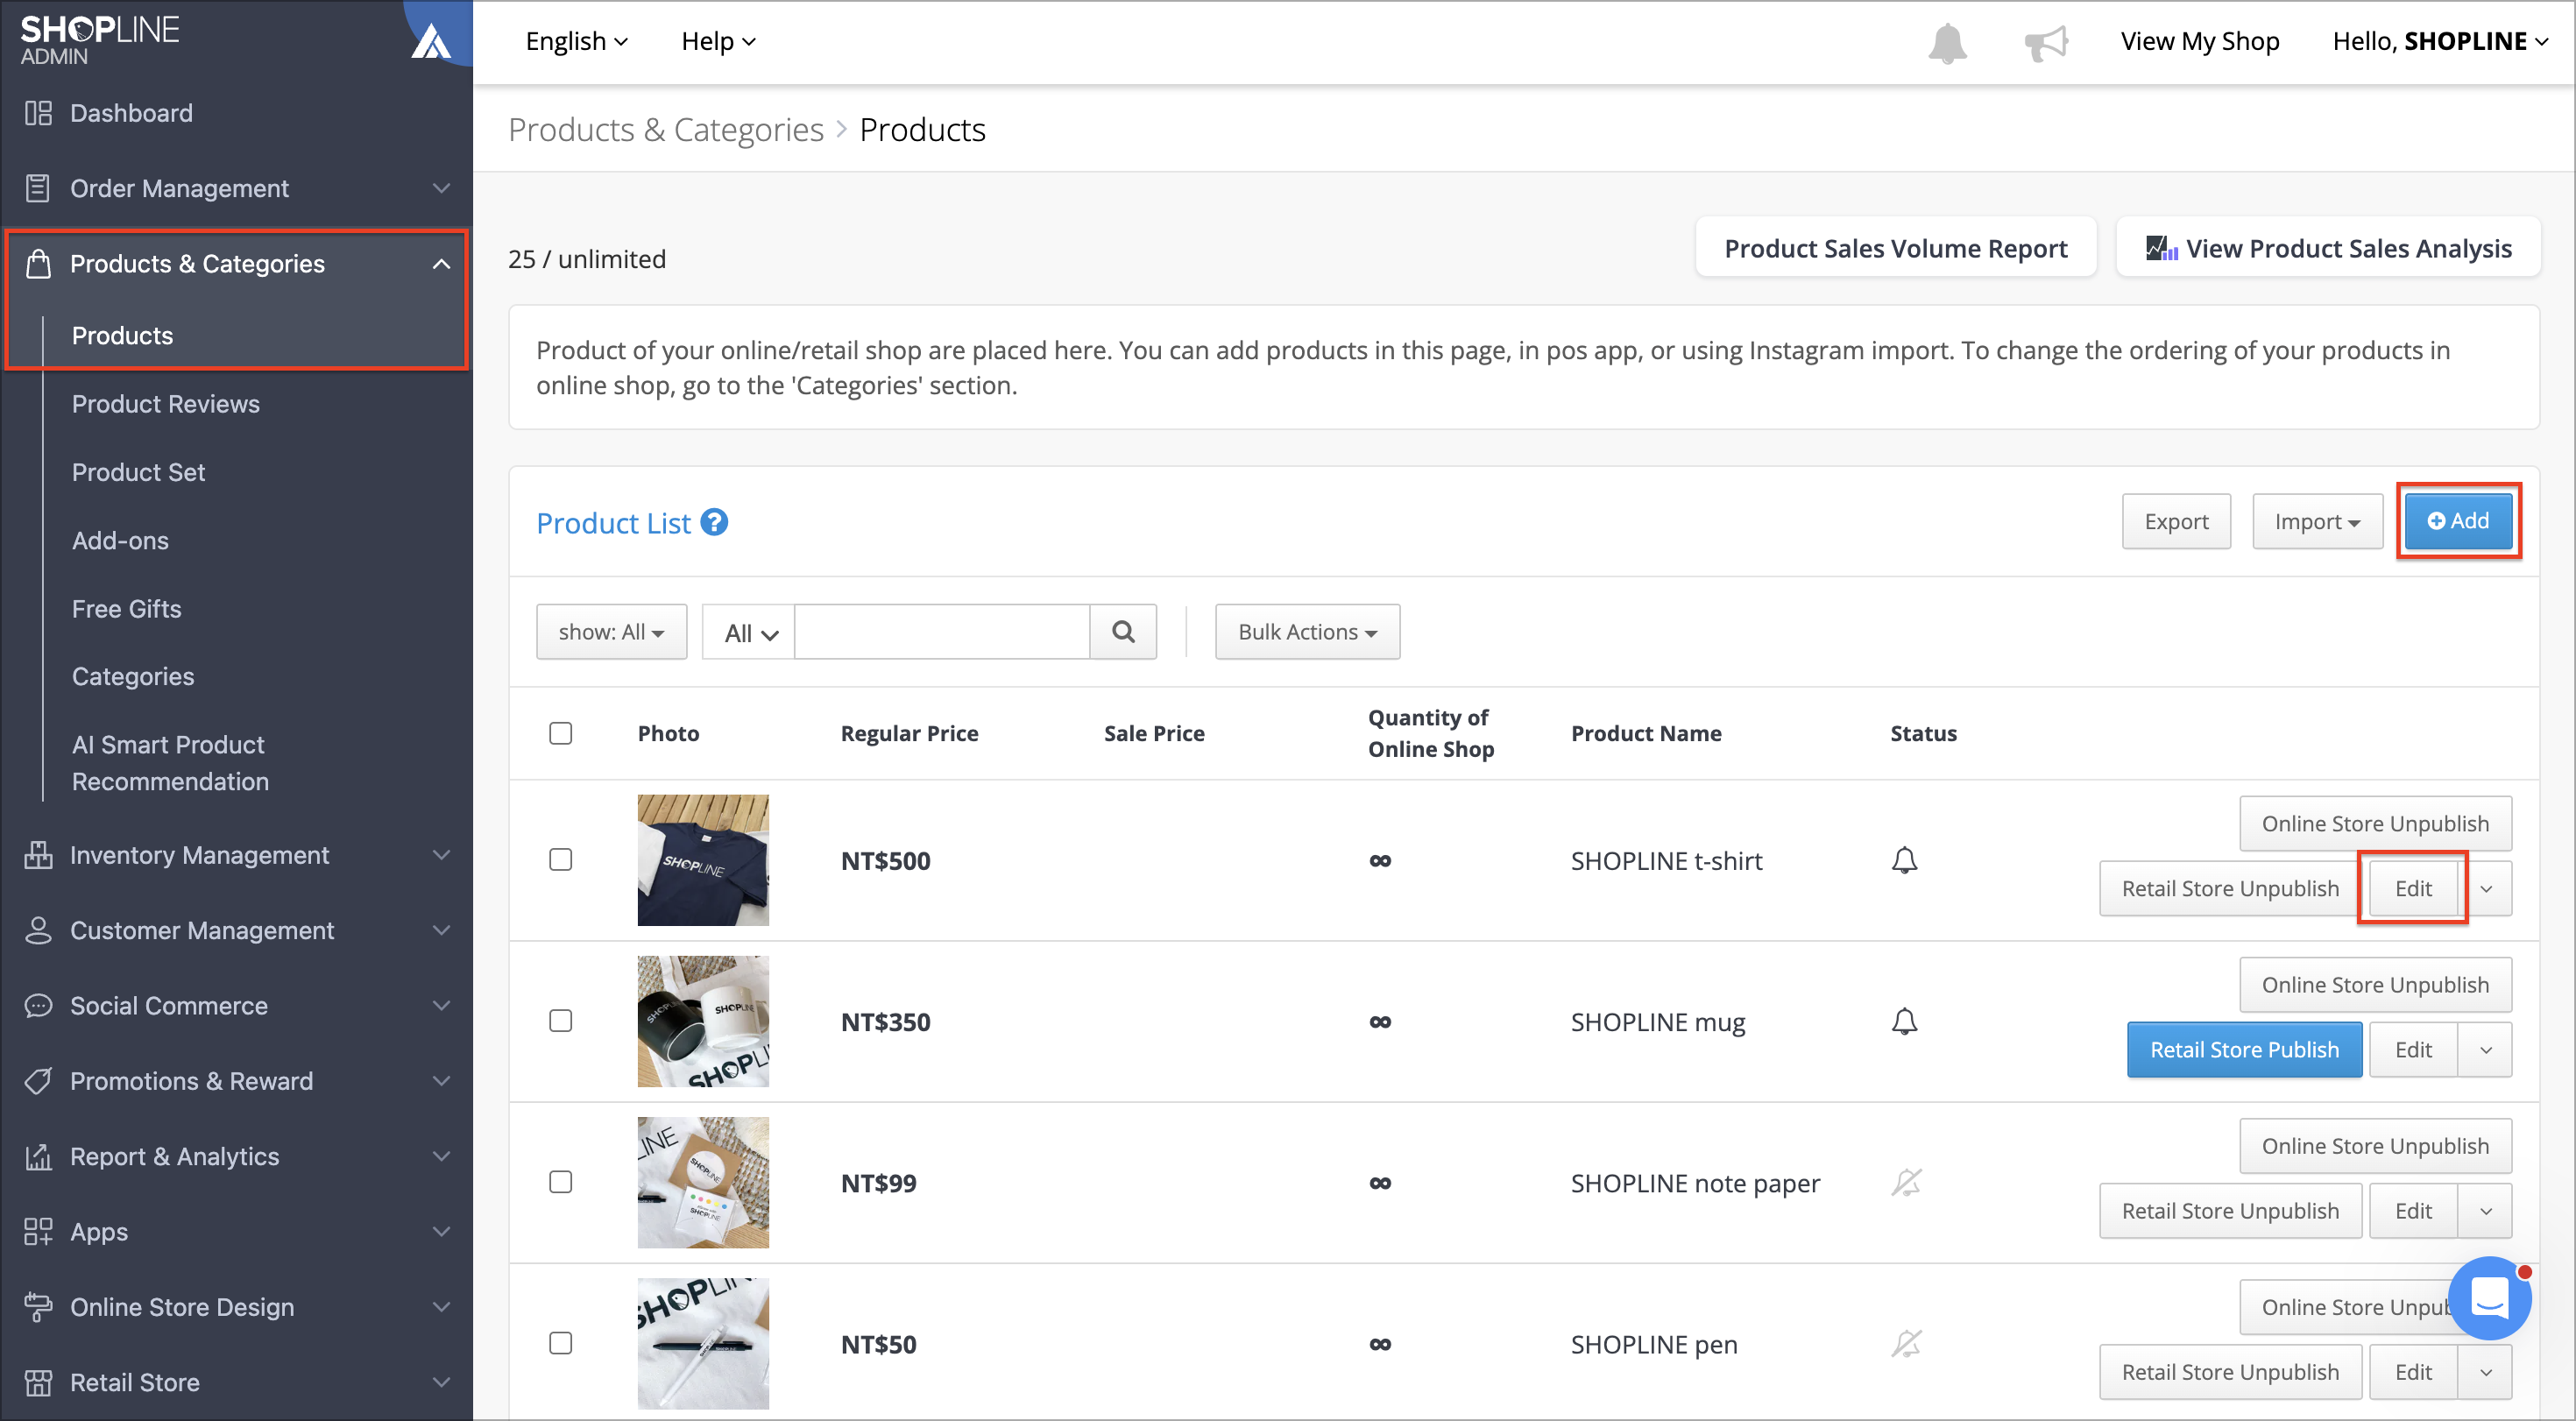2576x1421 pixels.
Task: Open the English language dropdown
Action: 577,41
